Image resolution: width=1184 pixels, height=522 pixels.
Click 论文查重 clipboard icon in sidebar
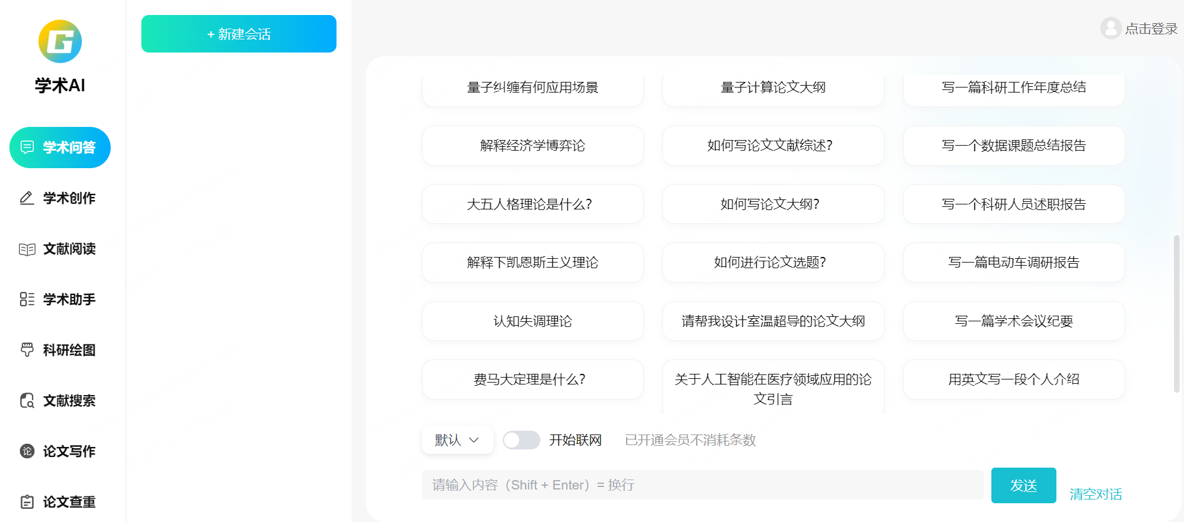click(x=27, y=502)
